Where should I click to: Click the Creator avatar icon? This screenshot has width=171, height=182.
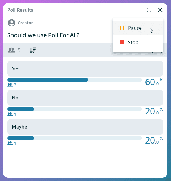[11, 23]
